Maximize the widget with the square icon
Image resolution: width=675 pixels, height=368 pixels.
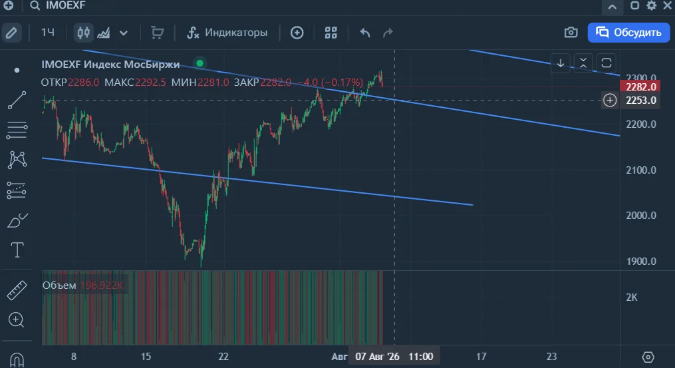[x=634, y=5]
